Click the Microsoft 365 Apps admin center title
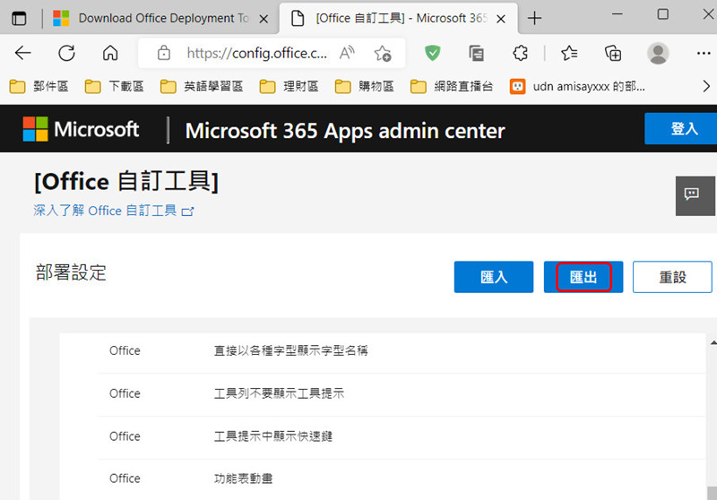This screenshot has width=717, height=500. point(345,131)
